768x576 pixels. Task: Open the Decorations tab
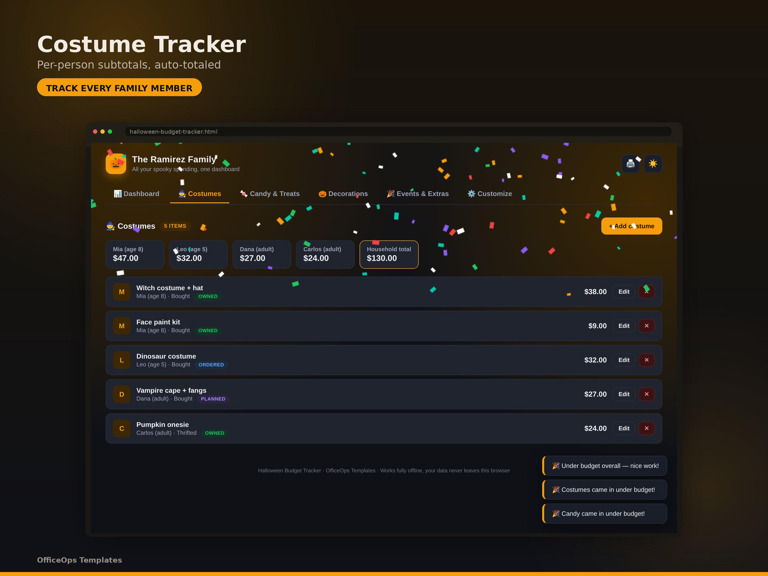[343, 194]
